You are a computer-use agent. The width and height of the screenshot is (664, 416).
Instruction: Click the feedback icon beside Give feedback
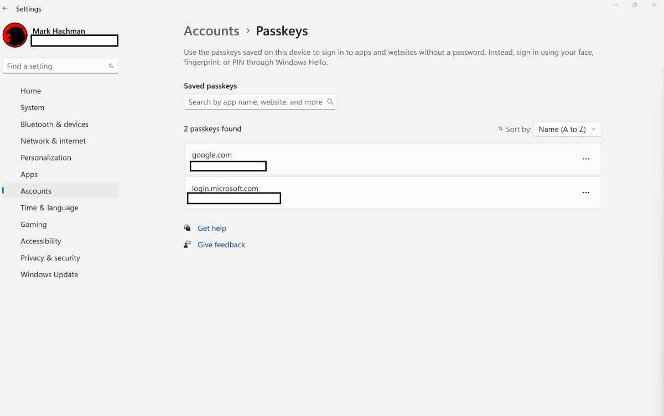(x=186, y=244)
